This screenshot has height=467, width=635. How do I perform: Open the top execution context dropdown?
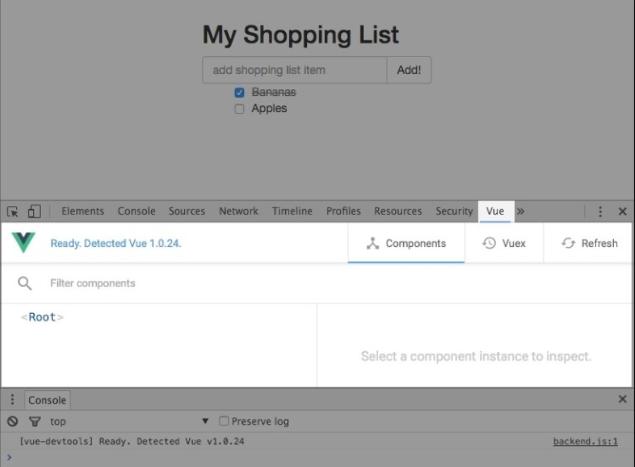(205, 421)
